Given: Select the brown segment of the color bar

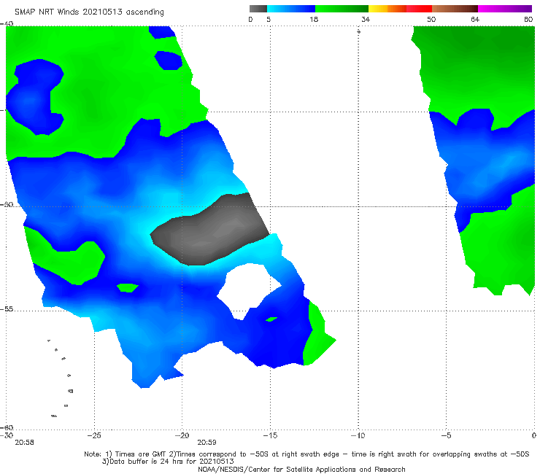Looking at the screenshot, I should click(x=455, y=9).
